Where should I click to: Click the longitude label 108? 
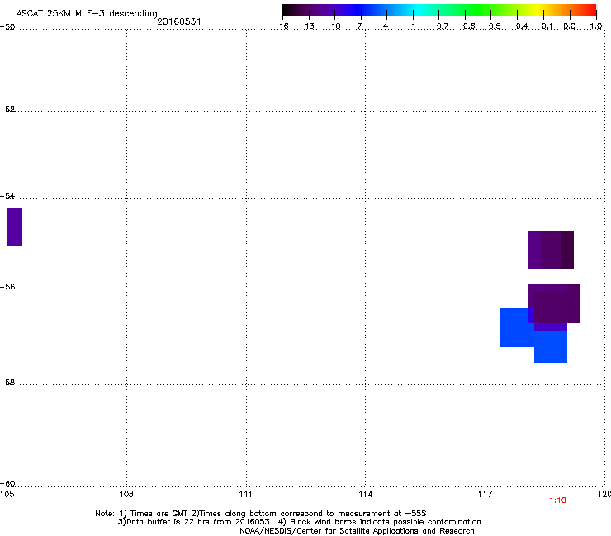[x=126, y=494]
